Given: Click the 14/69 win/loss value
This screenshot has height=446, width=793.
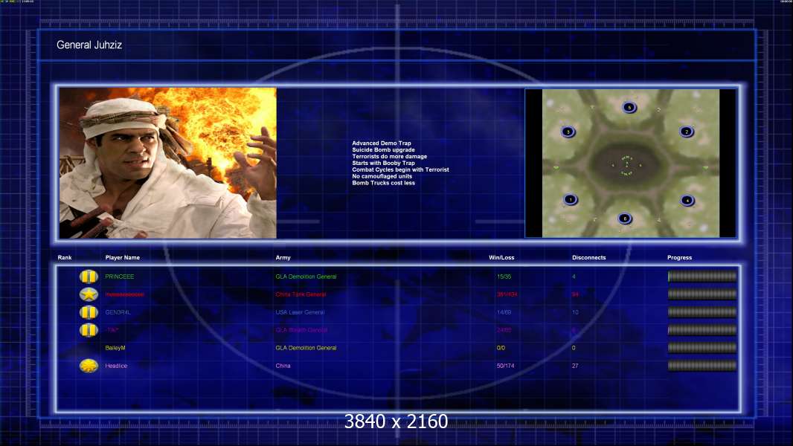Looking at the screenshot, I should coord(504,312).
